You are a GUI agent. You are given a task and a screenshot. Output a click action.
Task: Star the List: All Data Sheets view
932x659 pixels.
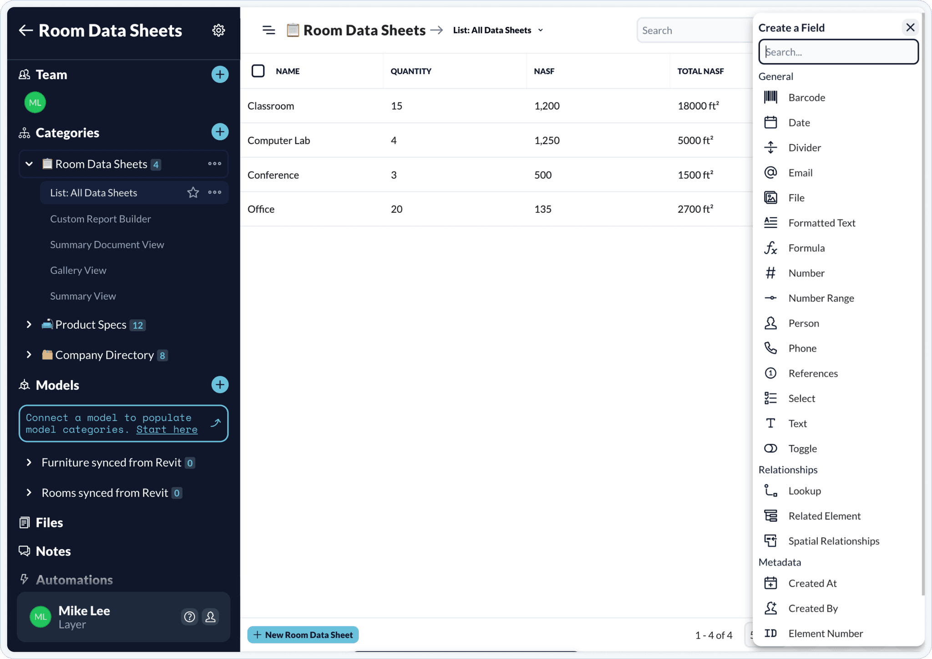click(193, 192)
